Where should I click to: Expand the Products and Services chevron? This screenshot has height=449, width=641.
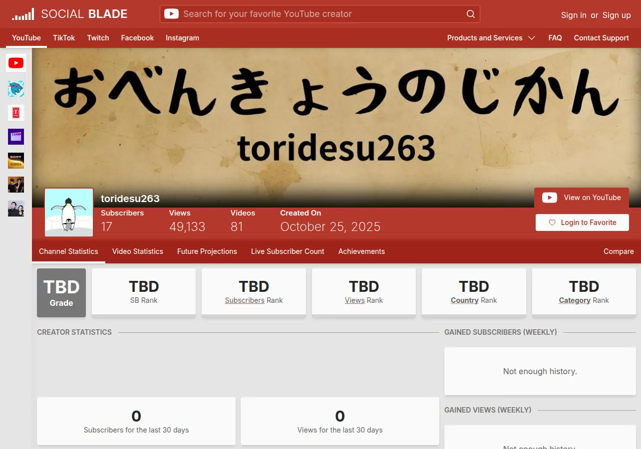[532, 38]
